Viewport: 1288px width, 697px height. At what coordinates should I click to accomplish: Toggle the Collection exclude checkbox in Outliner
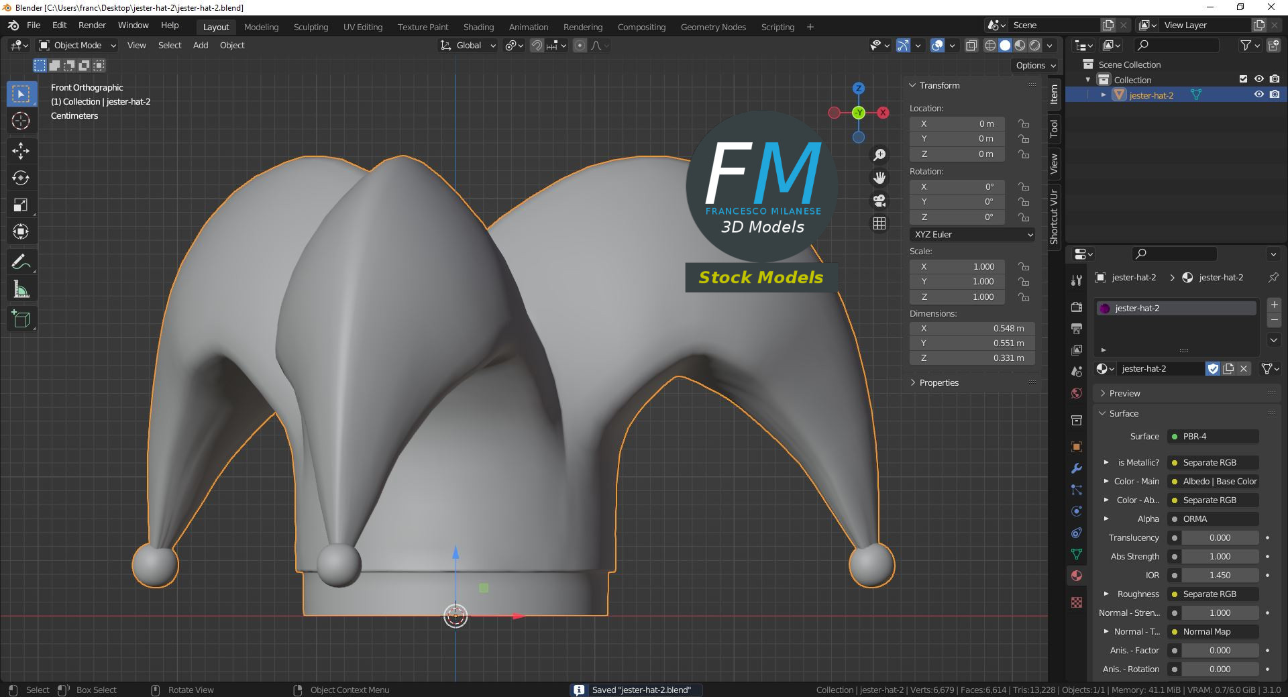pos(1243,79)
